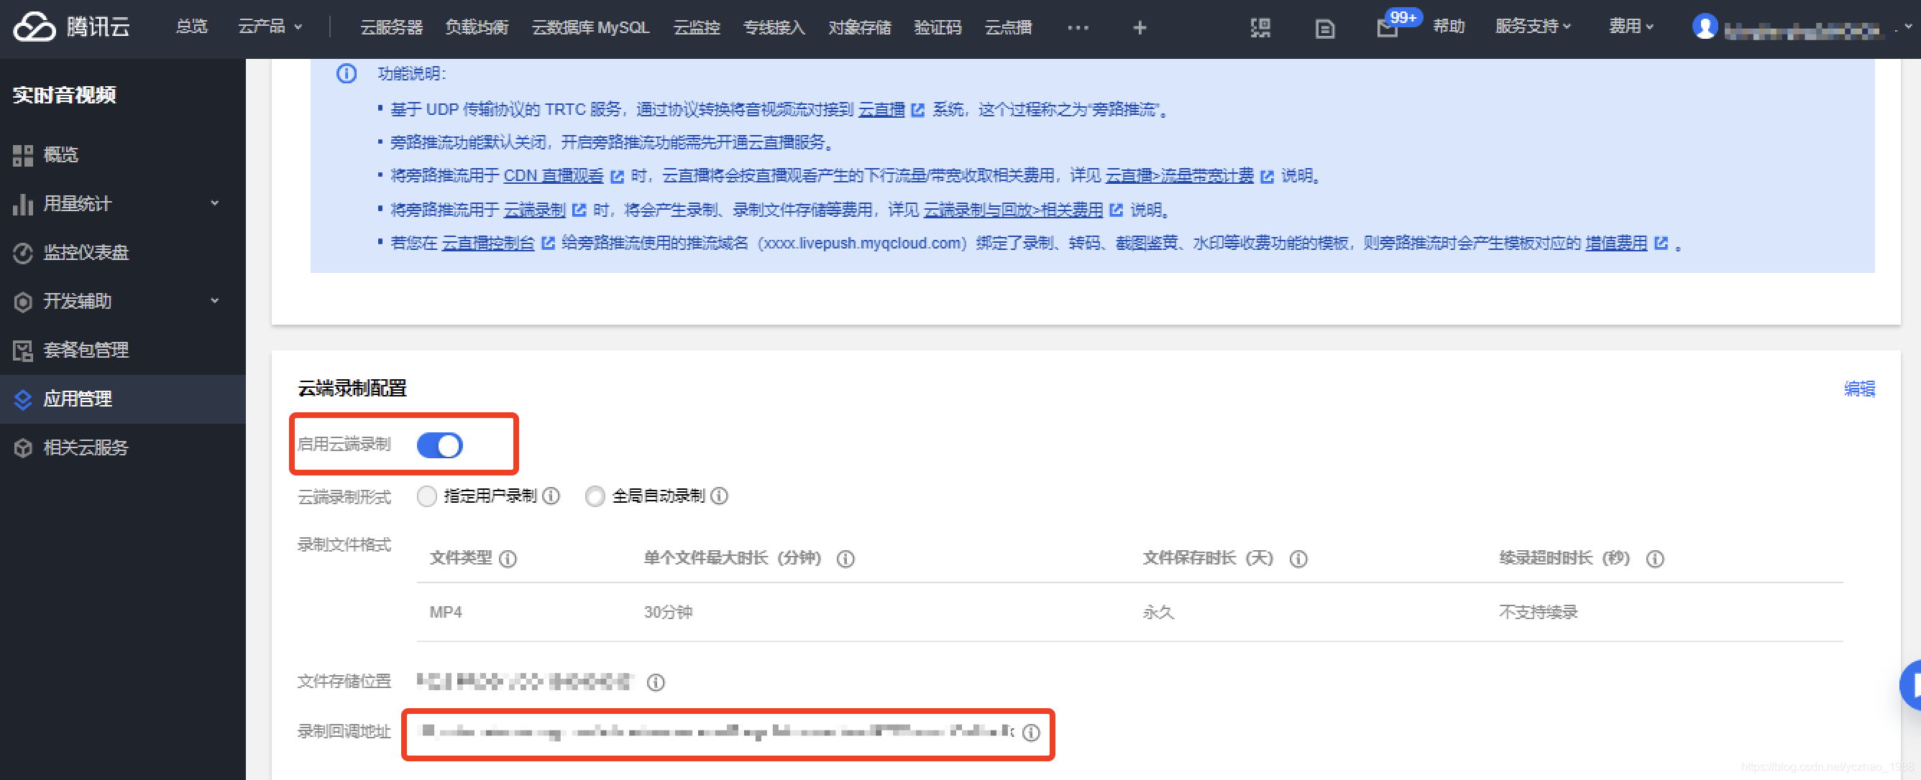Toggle the 启用云端录制 switch

[439, 445]
